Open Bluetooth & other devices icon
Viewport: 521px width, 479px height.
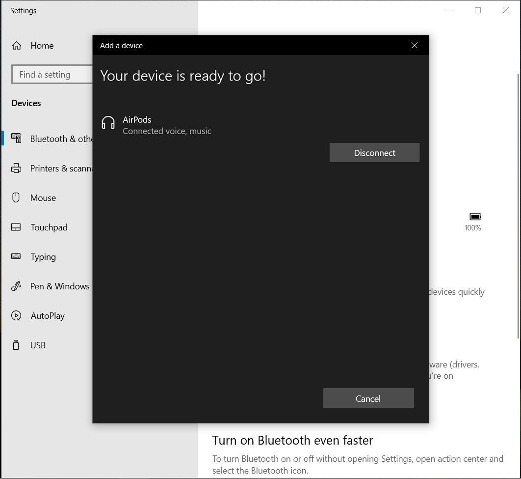tap(16, 139)
